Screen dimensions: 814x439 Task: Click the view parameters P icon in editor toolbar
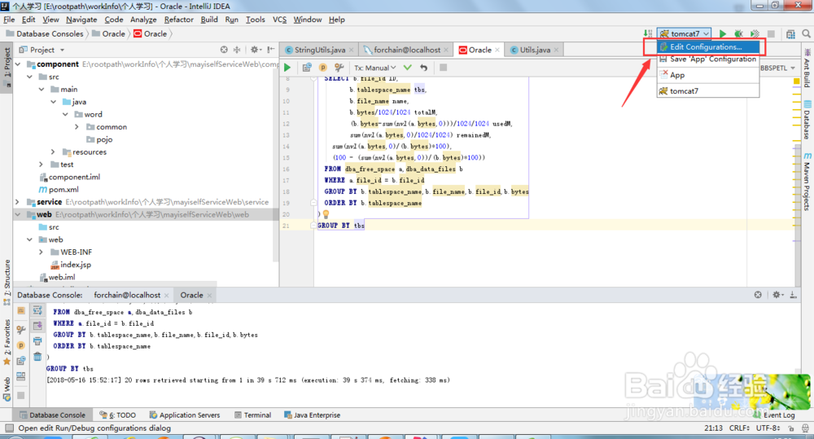(x=323, y=68)
